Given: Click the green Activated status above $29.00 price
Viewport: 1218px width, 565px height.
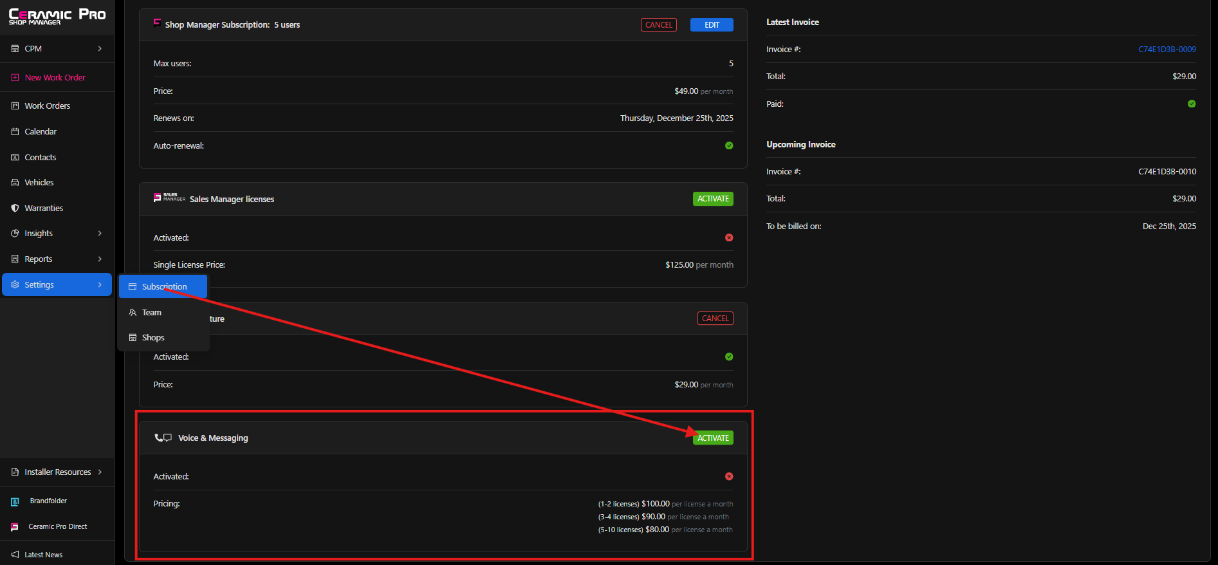Looking at the screenshot, I should pos(729,357).
